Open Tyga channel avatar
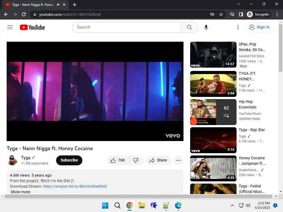This screenshot has height=212, width=283. coord(12,160)
